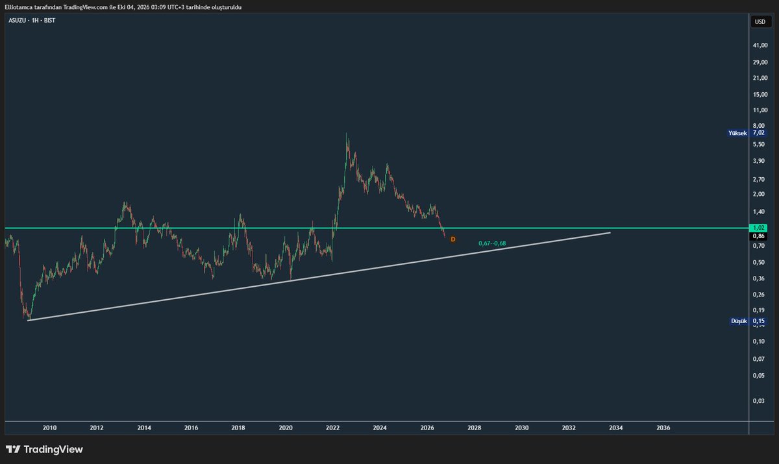Click the 2010 year on time axis

coord(50,428)
